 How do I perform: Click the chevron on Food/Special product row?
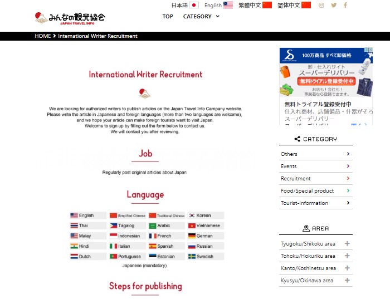(x=348, y=190)
